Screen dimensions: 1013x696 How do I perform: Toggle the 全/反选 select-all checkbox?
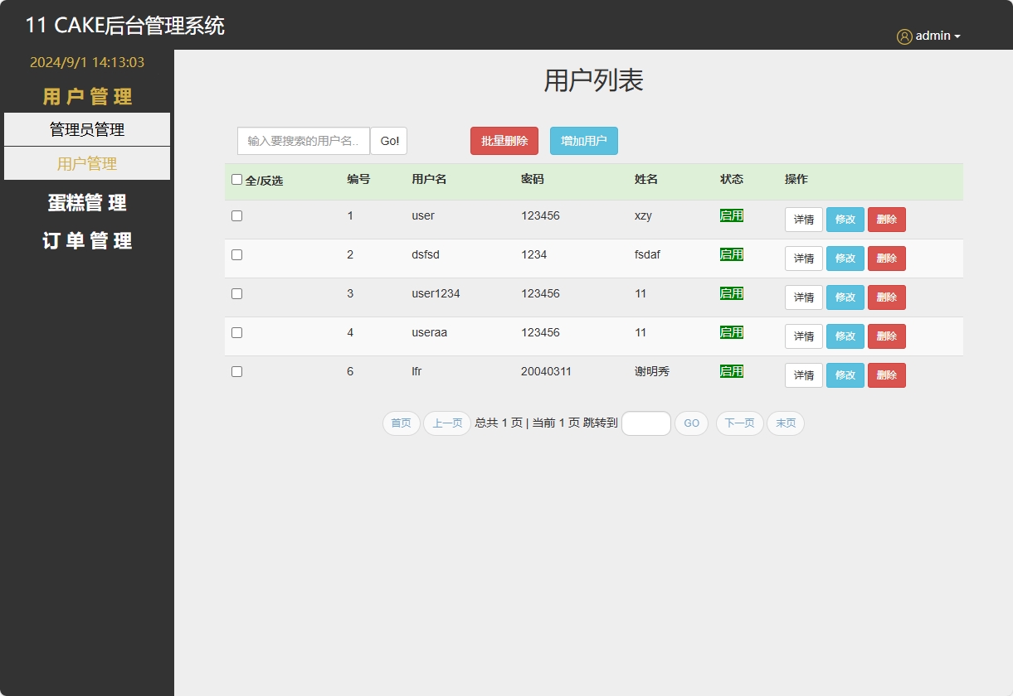pyautogui.click(x=236, y=180)
